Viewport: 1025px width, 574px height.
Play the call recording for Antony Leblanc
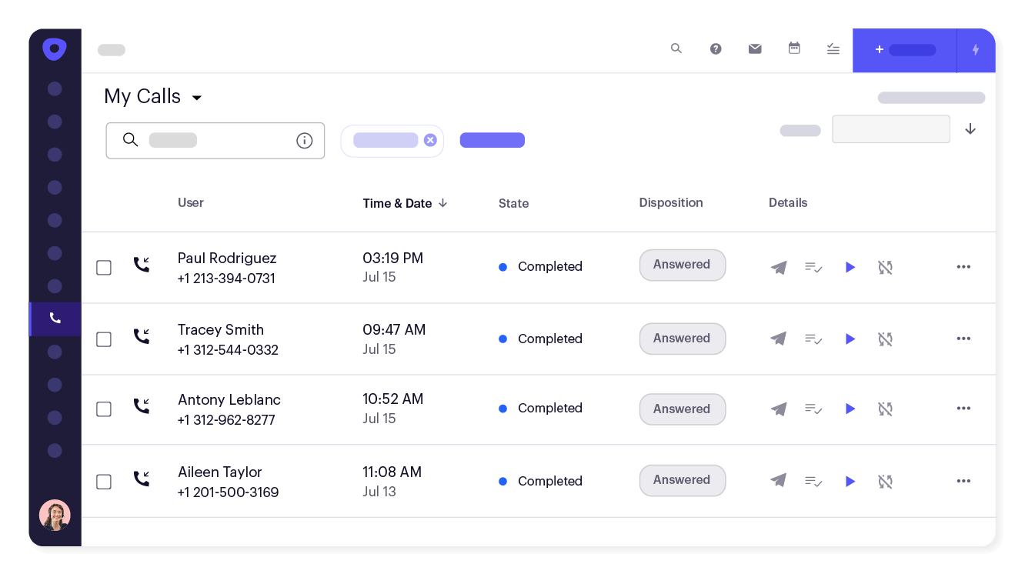coord(850,409)
